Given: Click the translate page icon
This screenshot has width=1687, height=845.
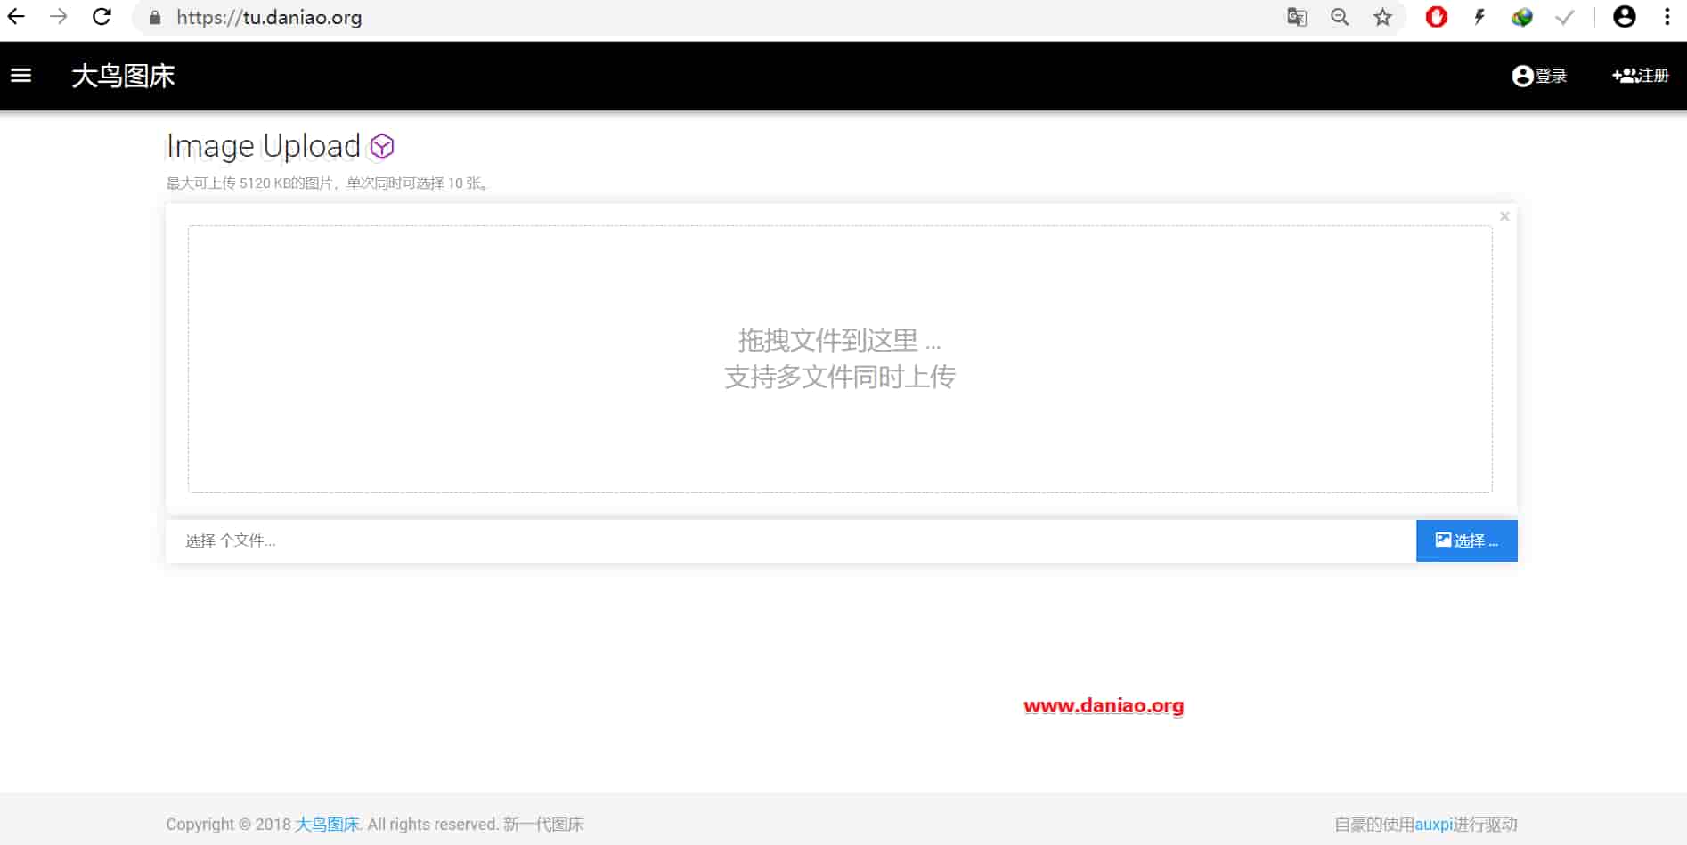Looking at the screenshot, I should click(1297, 17).
